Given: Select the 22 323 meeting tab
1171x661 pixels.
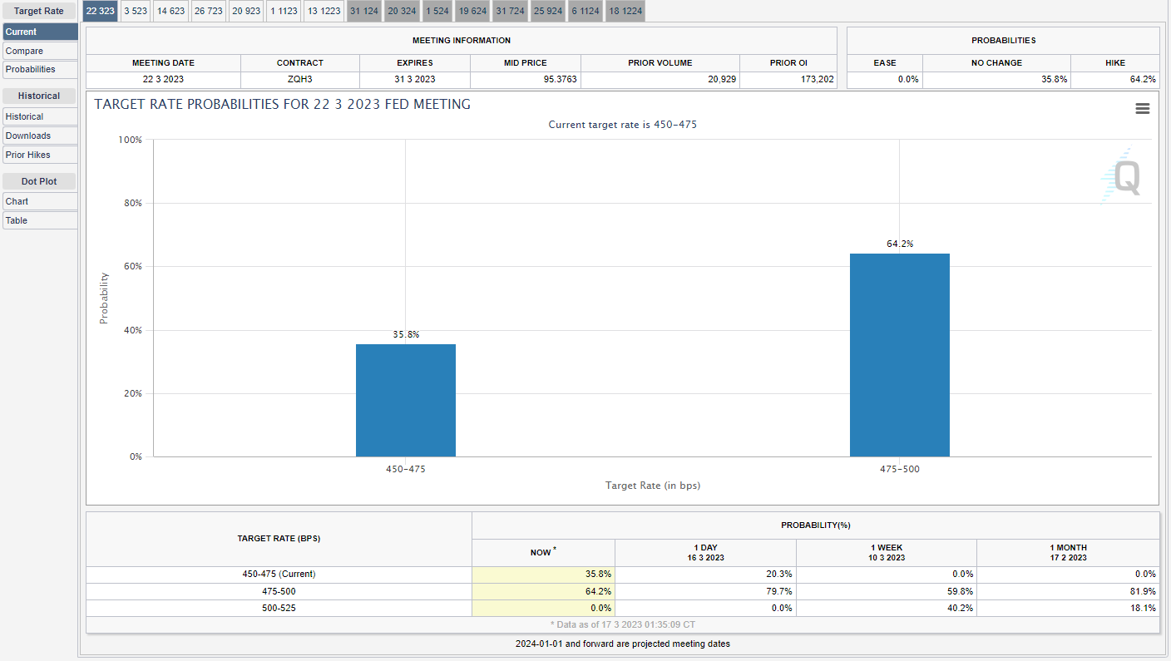Looking at the screenshot, I should [x=101, y=11].
